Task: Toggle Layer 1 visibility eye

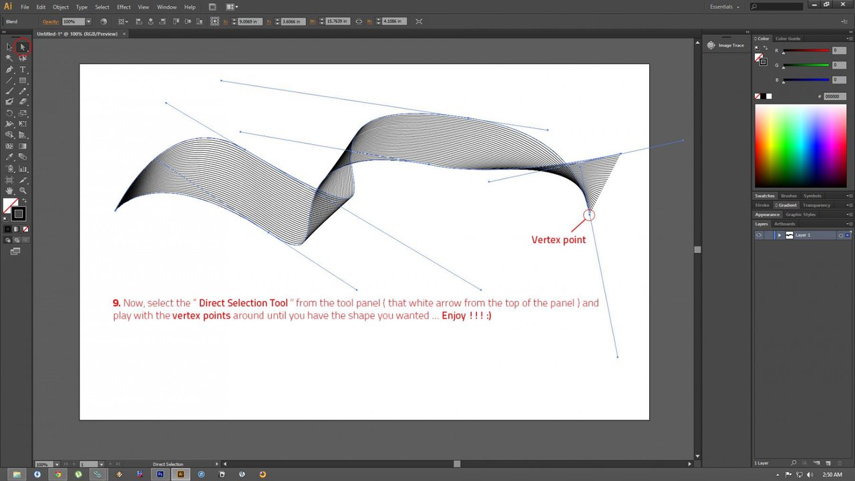Action: (759, 235)
